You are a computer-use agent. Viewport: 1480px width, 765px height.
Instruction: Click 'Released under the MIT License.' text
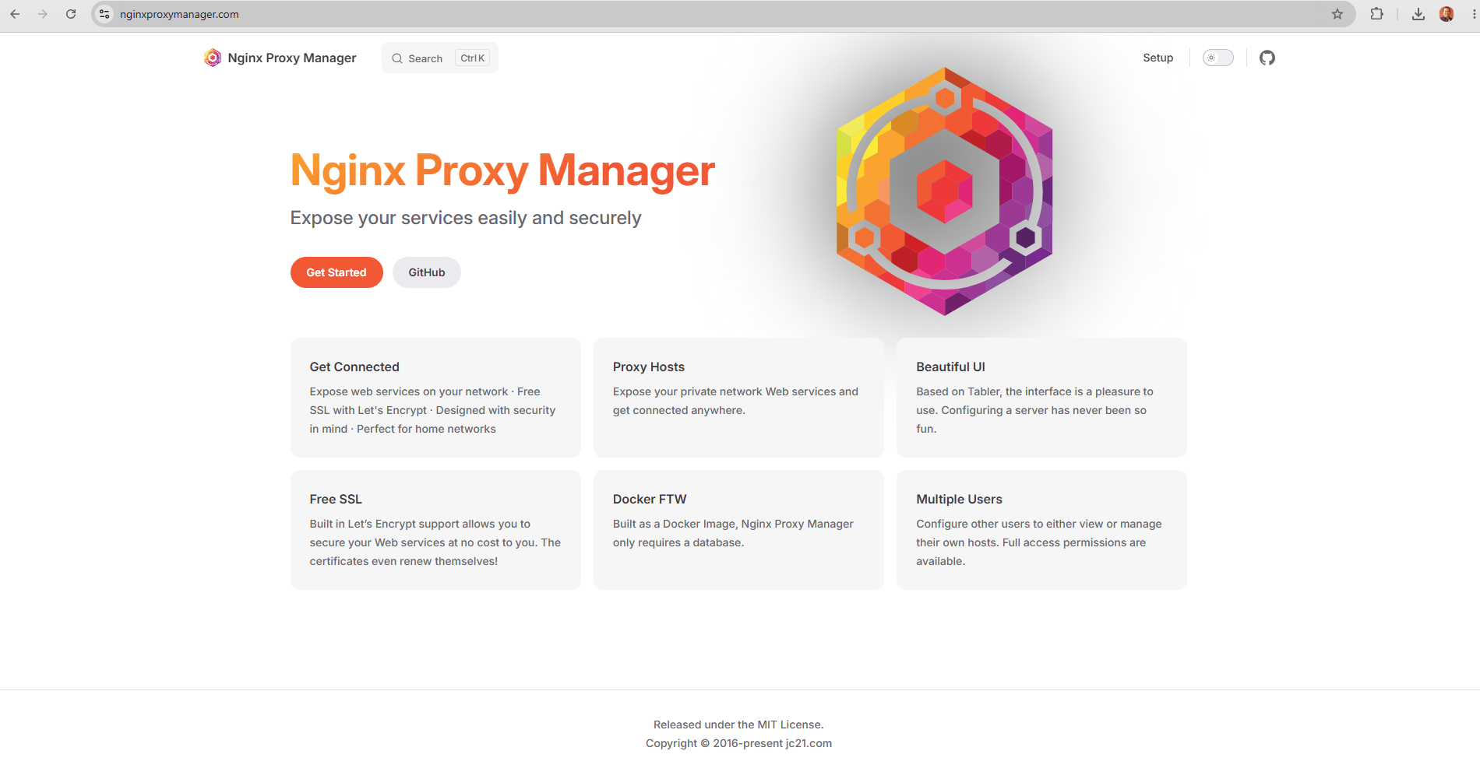[738, 725]
